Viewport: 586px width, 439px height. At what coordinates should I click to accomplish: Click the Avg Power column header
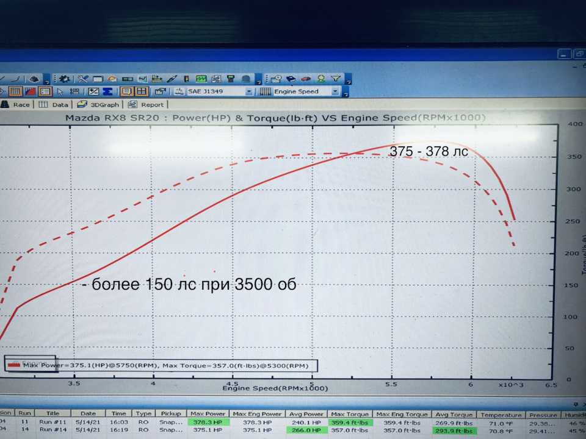[x=306, y=414]
